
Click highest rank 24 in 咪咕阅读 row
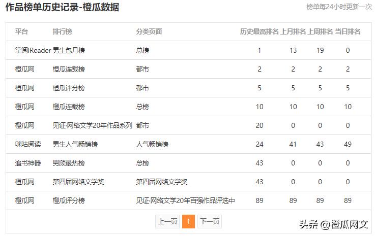(259, 144)
